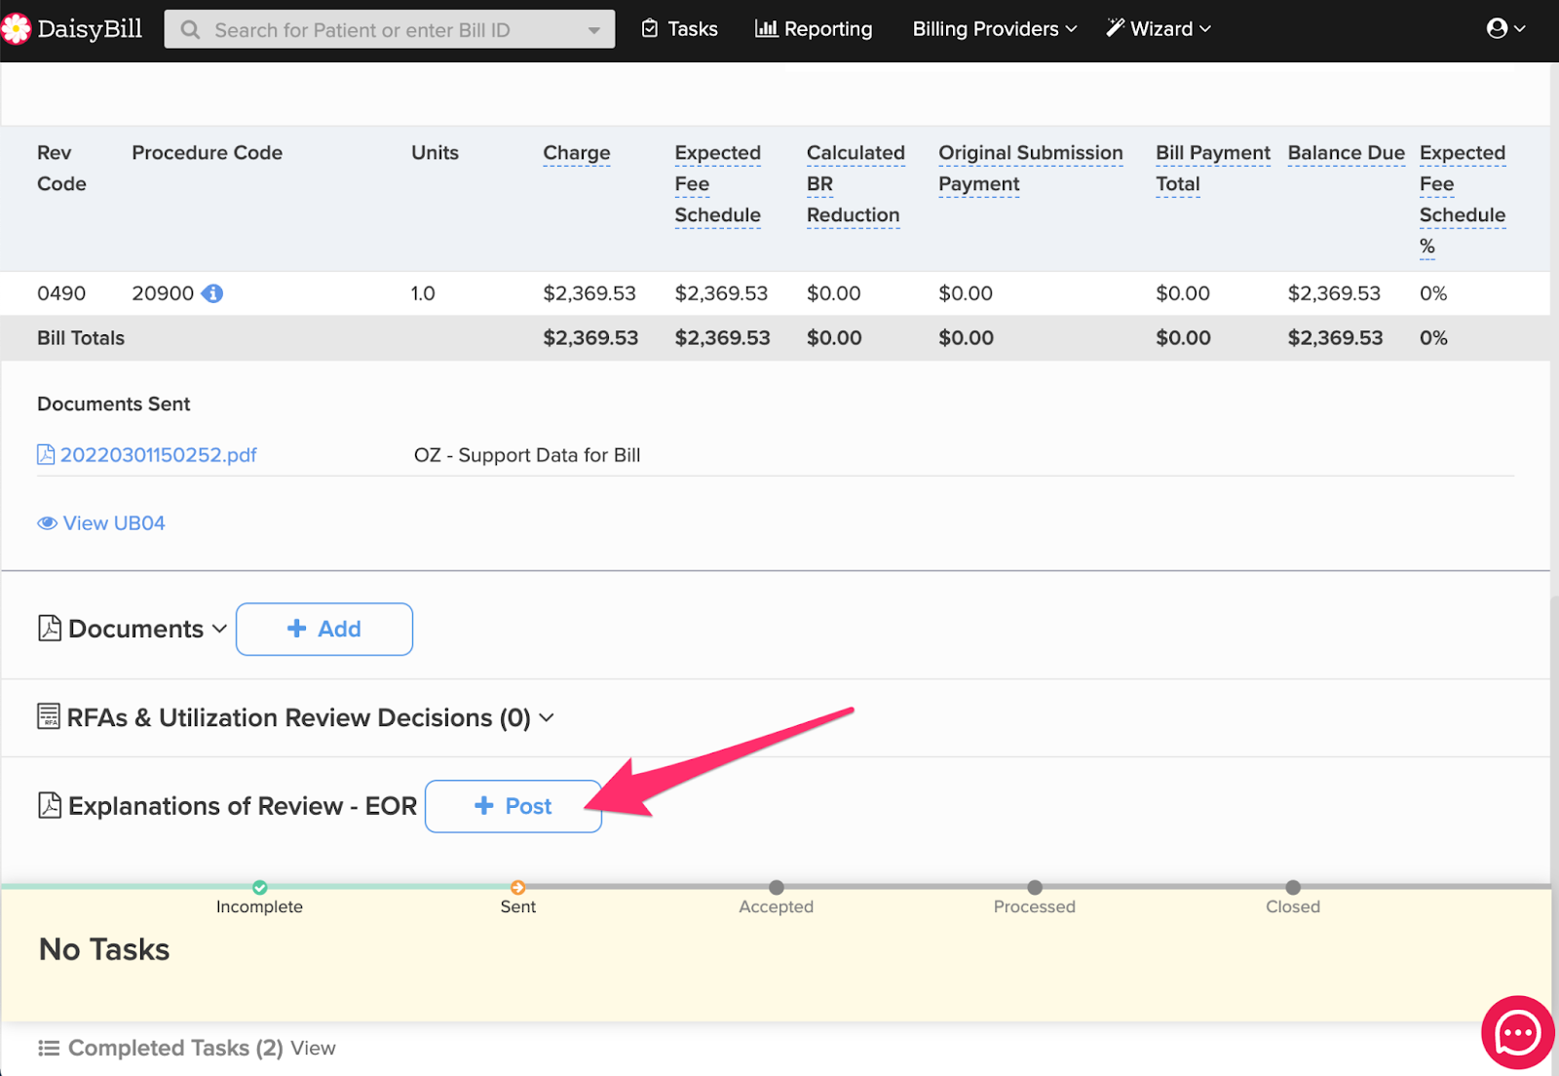
Task: Click the PDF icon beside 20220301150252.pdf
Action: coord(46,455)
